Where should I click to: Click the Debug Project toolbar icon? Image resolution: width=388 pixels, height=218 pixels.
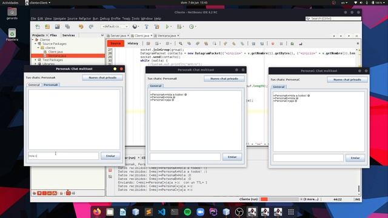click(x=179, y=27)
